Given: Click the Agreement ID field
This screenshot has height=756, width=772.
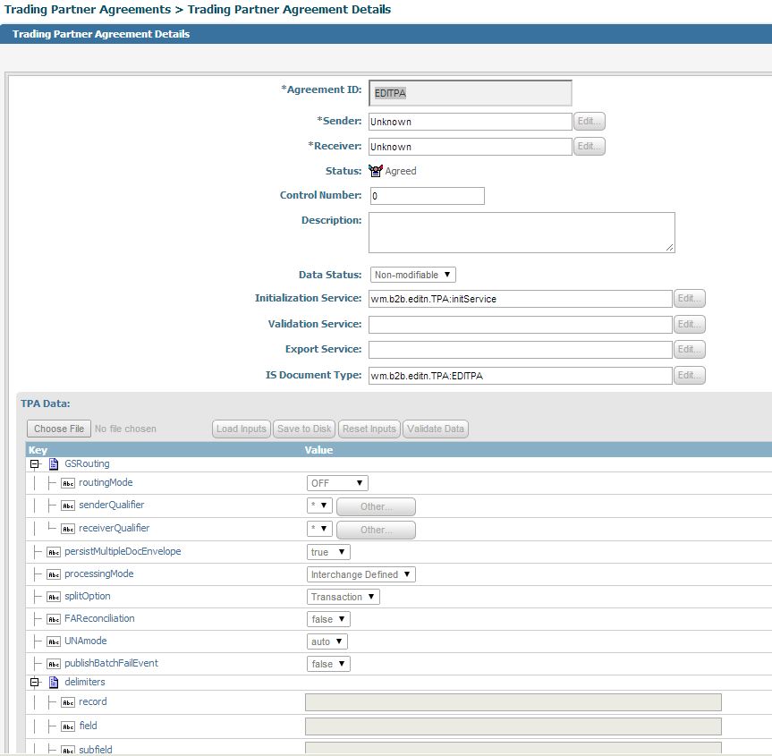Looking at the screenshot, I should point(471,93).
